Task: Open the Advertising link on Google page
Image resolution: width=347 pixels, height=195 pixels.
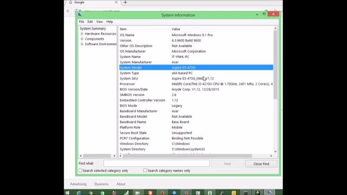Action: 78,184
